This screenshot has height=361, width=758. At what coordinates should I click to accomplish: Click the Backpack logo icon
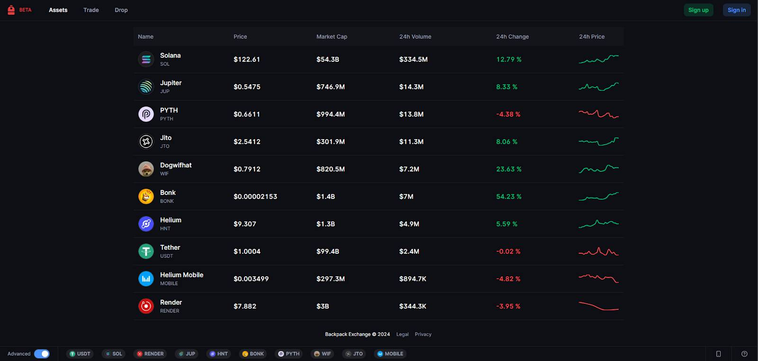pos(11,10)
